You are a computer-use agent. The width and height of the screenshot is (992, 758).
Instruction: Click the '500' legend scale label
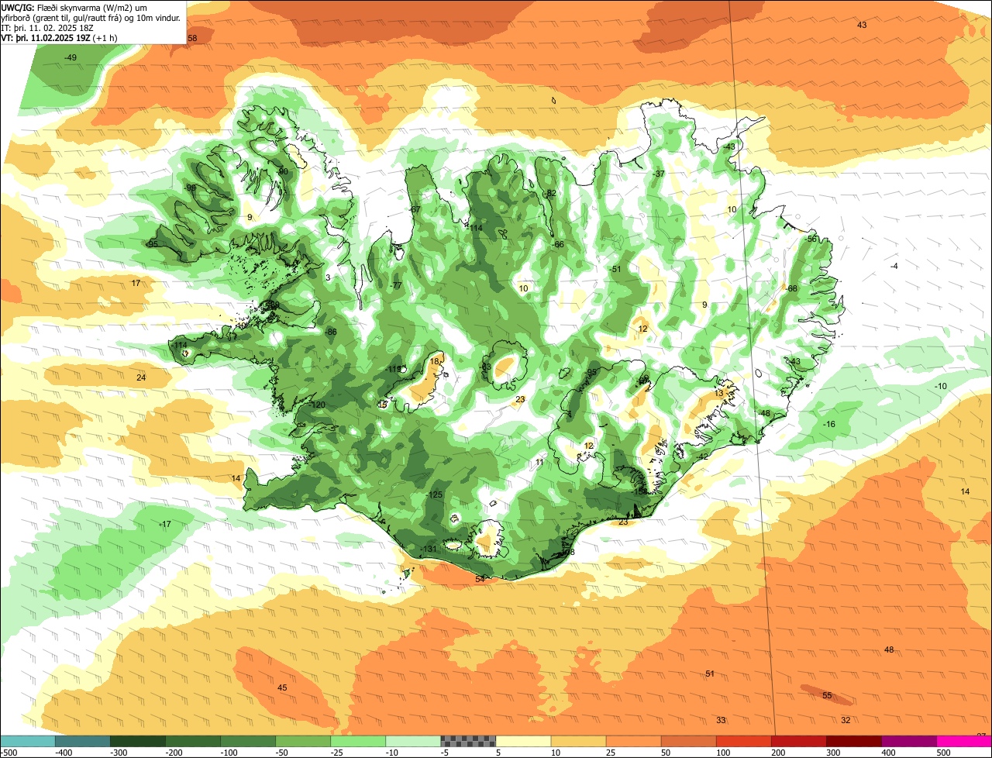pos(943,753)
